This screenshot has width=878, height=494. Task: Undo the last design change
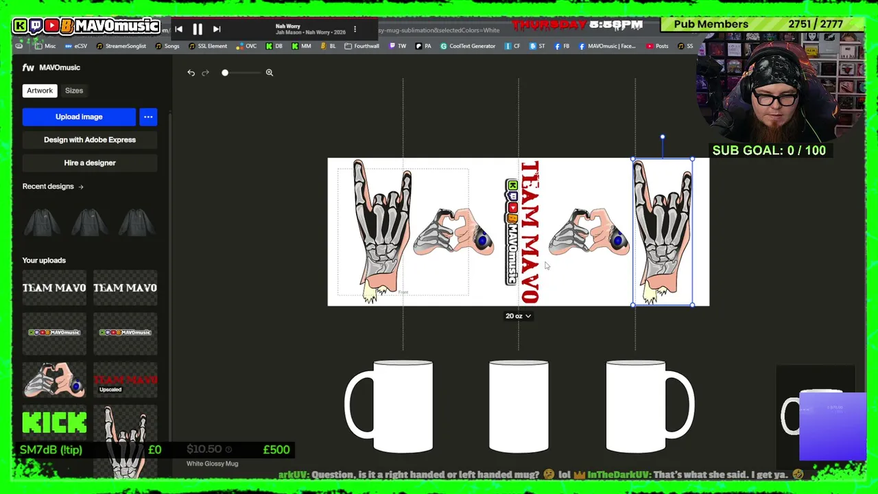[191, 73]
